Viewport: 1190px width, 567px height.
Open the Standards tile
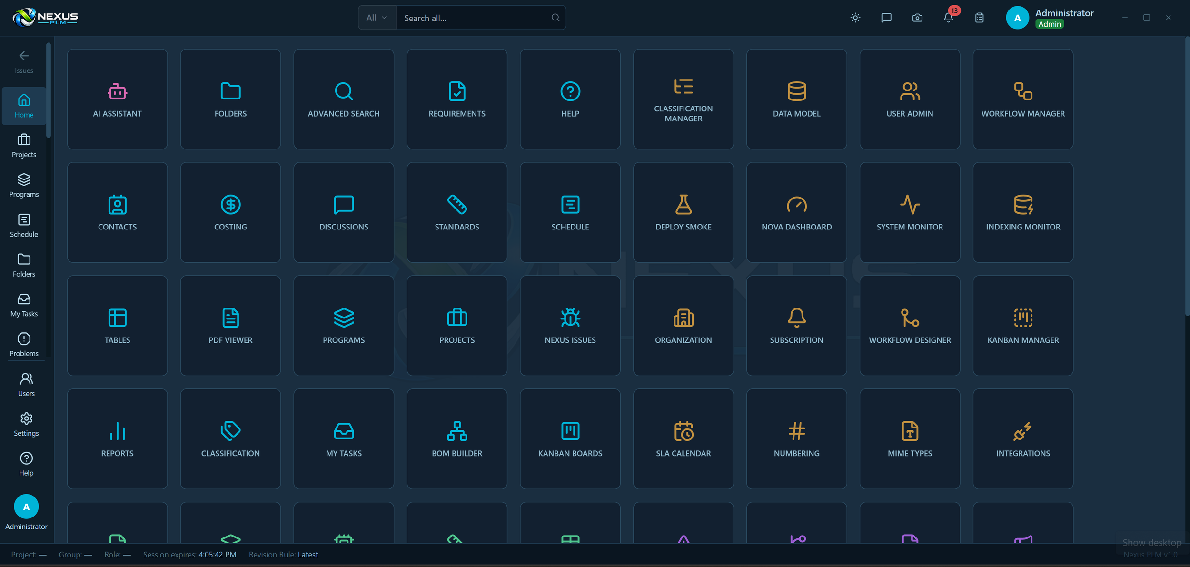[457, 212]
